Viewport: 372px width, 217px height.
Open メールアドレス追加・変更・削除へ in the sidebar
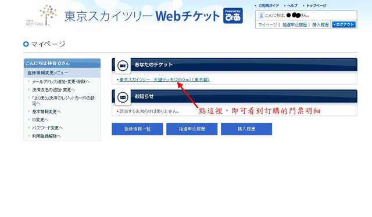point(60,81)
